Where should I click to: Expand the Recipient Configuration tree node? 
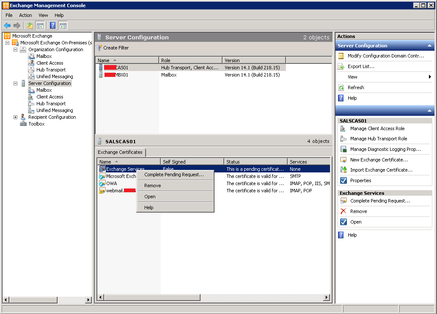pyautogui.click(x=15, y=117)
